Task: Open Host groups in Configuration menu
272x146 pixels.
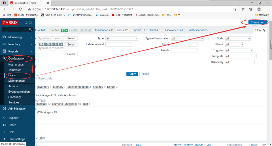Action: click(x=16, y=65)
